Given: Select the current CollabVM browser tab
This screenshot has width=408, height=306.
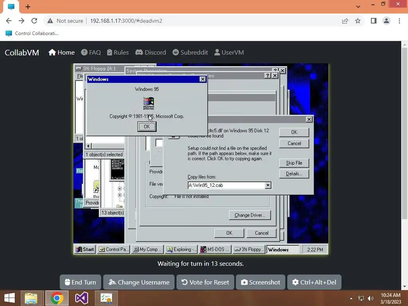Looking at the screenshot, I should pos(11,7).
